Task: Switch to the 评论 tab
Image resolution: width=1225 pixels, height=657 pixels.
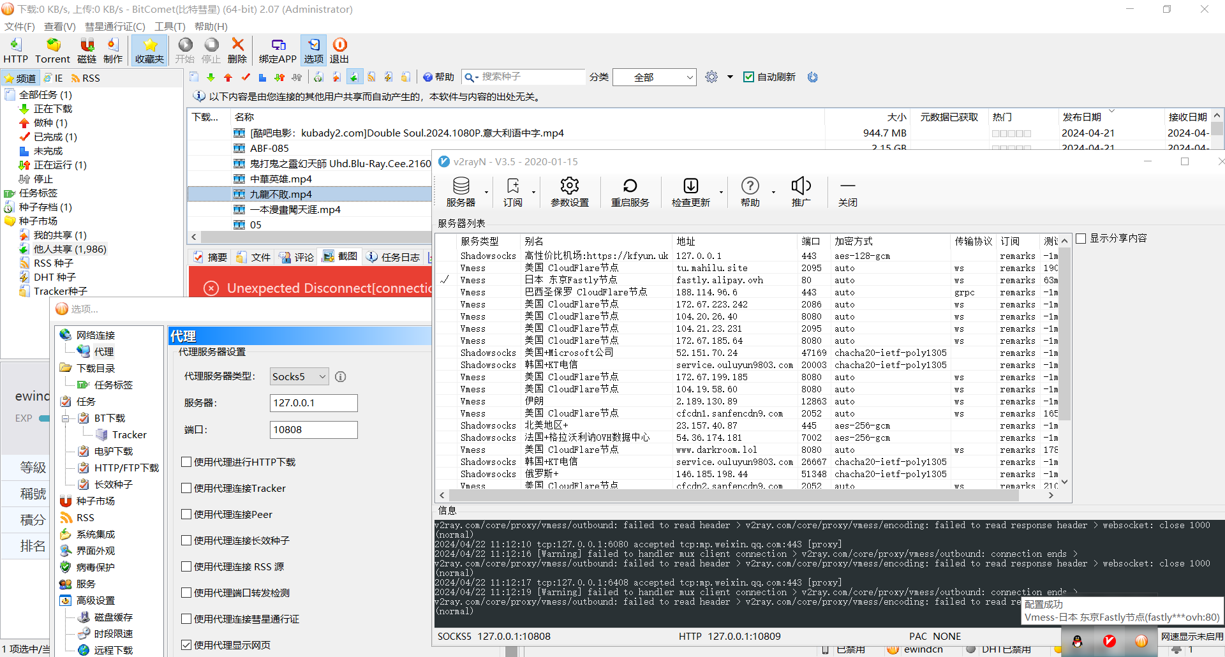Action: pyautogui.click(x=296, y=257)
